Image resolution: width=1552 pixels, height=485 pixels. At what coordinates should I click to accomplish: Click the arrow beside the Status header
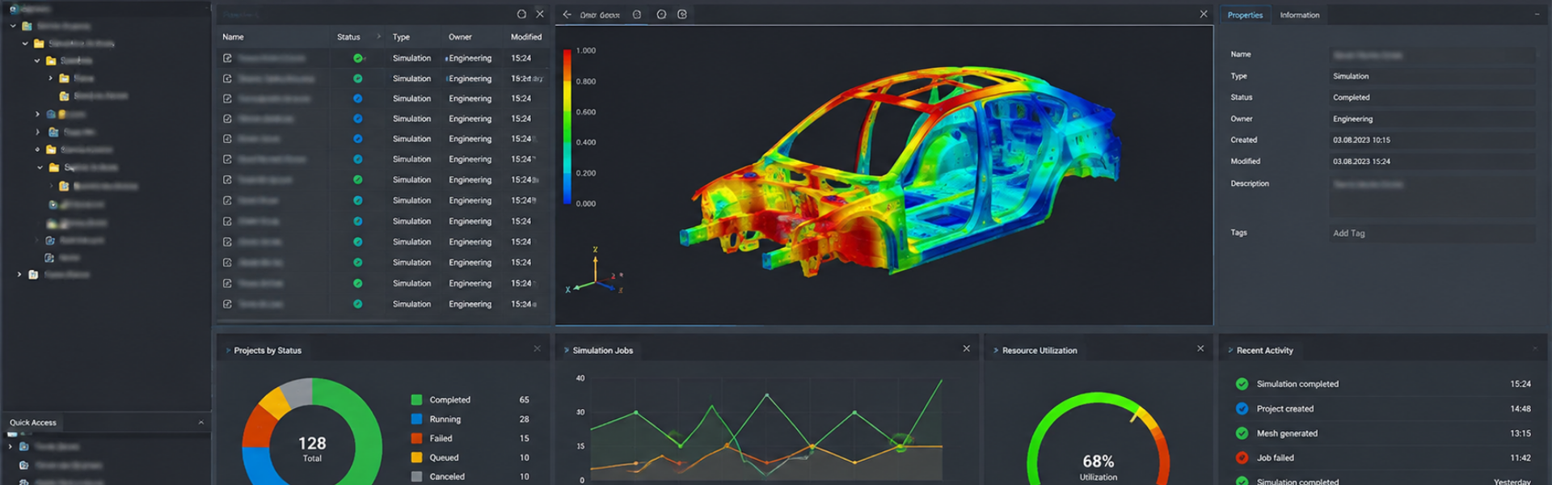378,36
